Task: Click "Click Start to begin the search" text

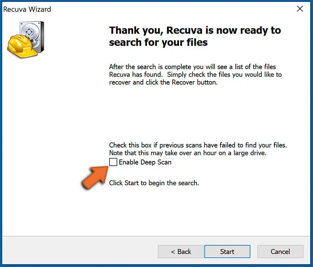Action: tap(154, 183)
